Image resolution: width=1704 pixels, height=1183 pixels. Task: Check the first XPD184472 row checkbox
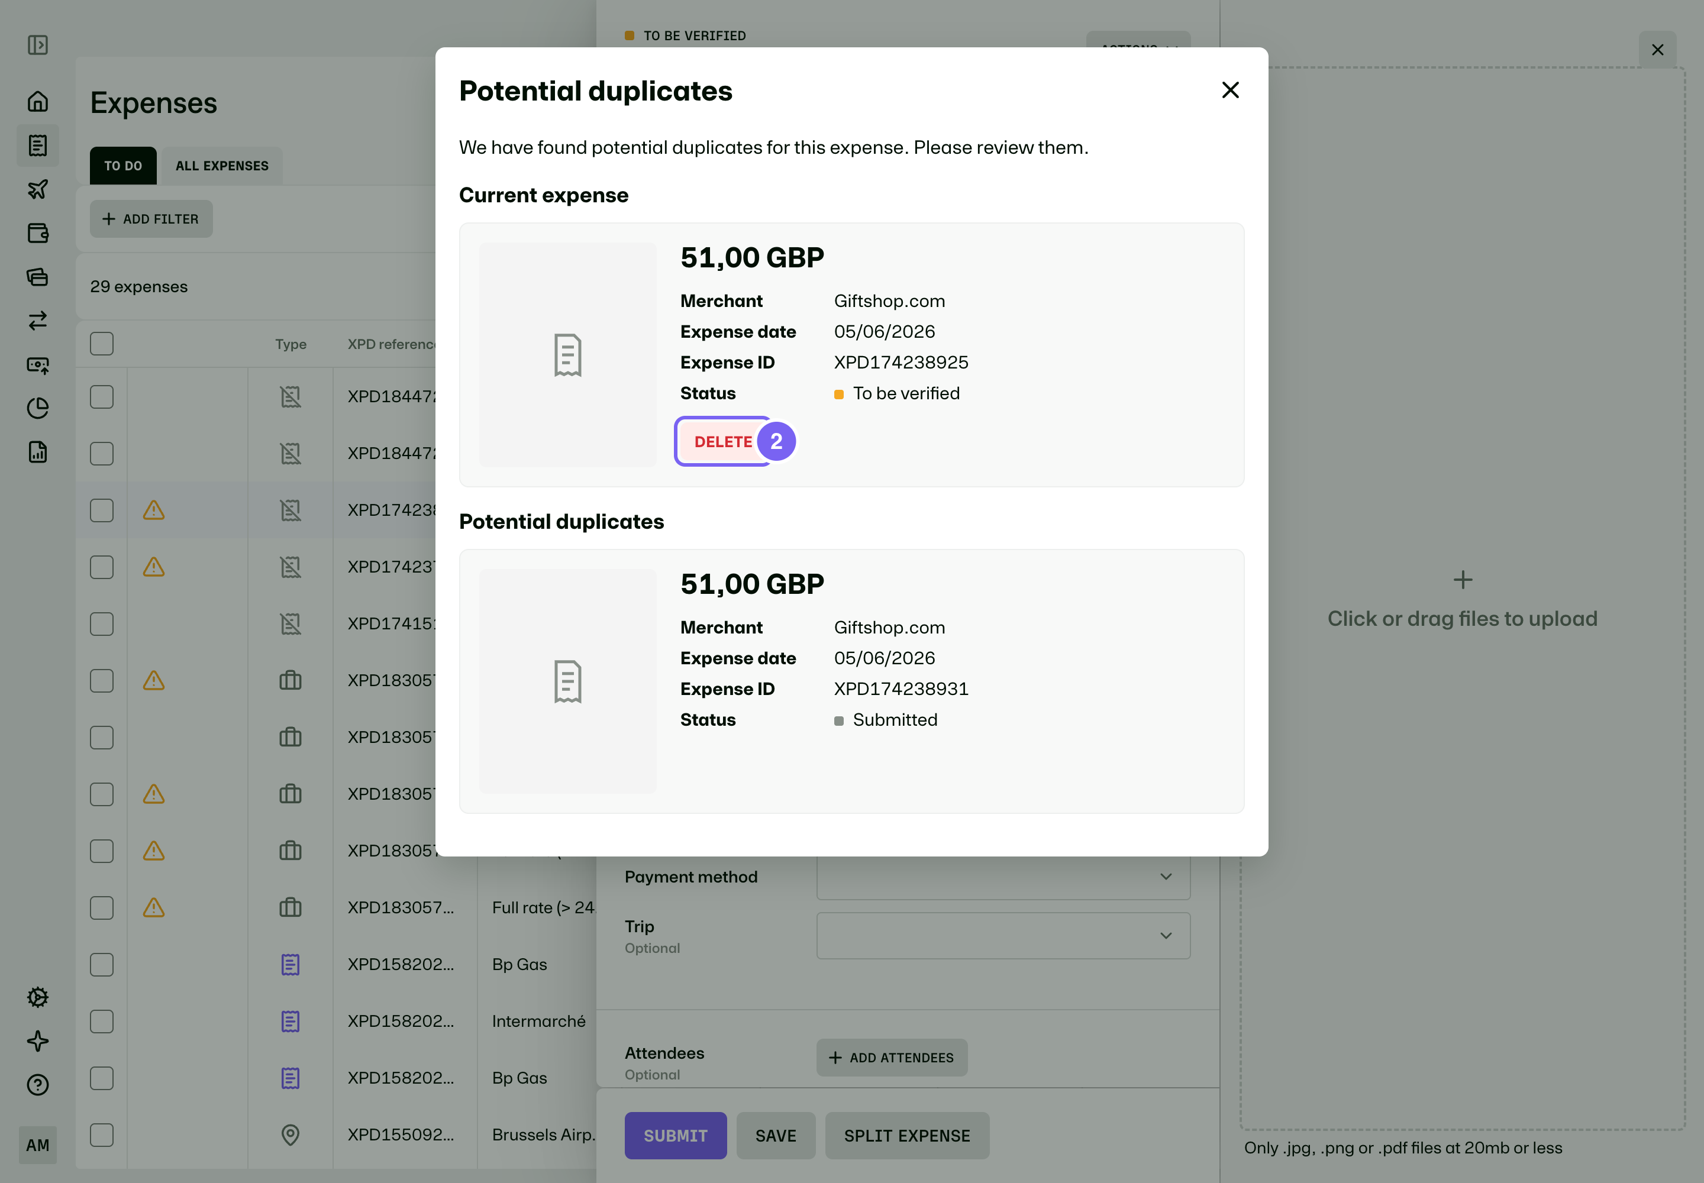click(102, 396)
